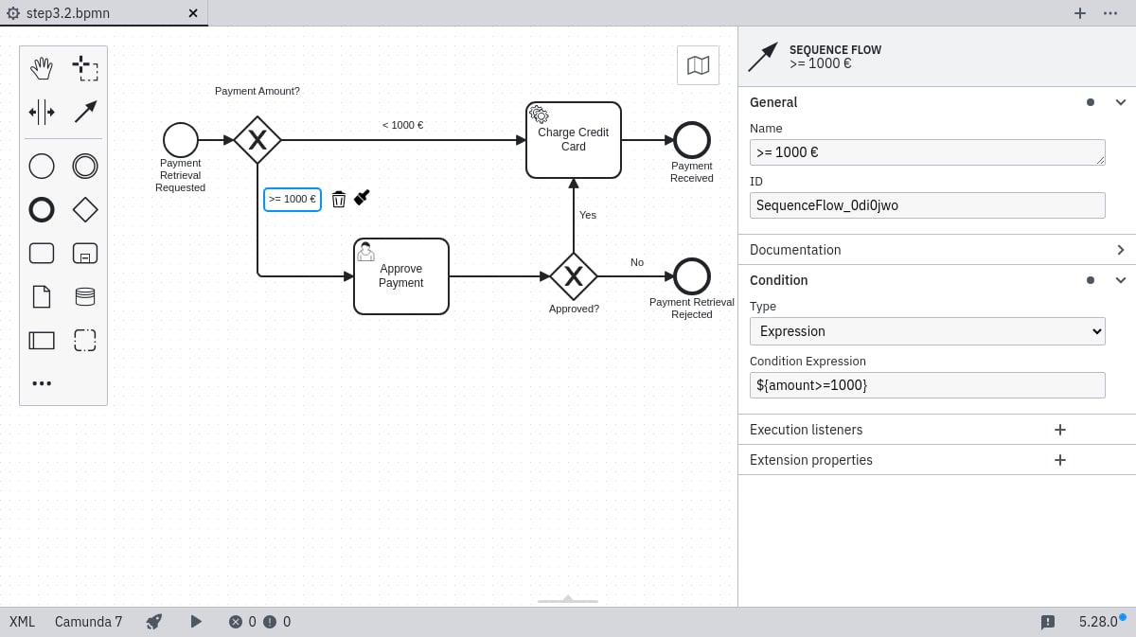The width and height of the screenshot is (1136, 637).
Task: Open the errors count indicator
Action: 242,622
